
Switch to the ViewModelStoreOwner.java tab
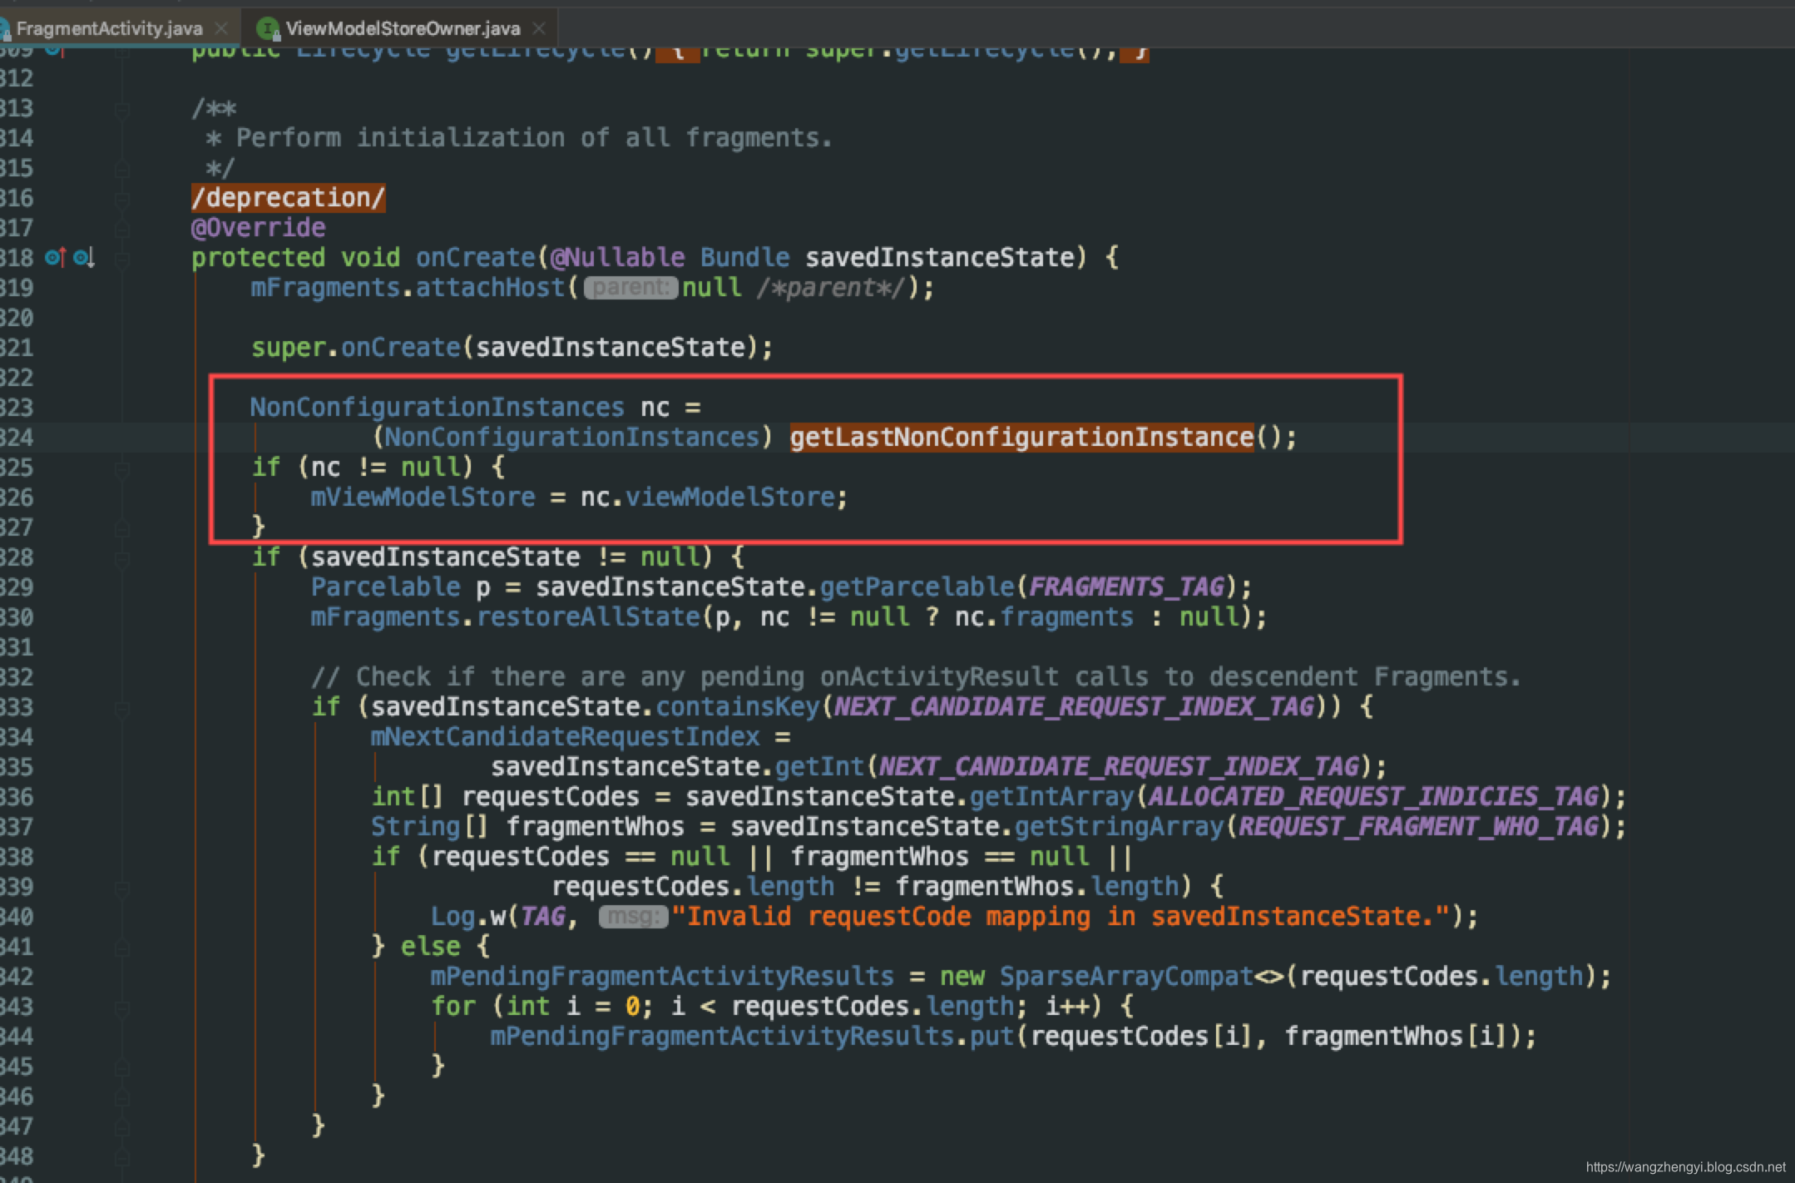tap(403, 28)
